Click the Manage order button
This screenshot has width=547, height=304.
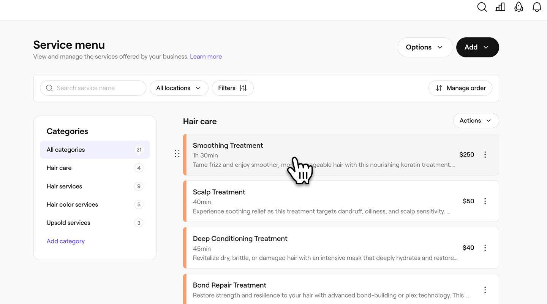pos(460,88)
